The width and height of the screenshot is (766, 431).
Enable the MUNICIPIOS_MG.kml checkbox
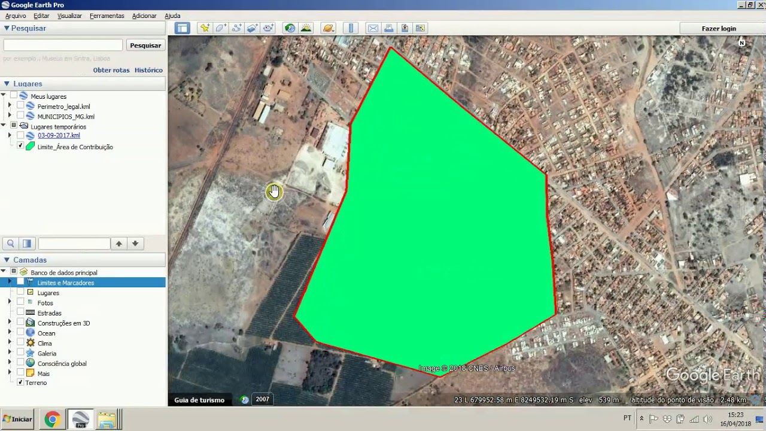point(21,116)
